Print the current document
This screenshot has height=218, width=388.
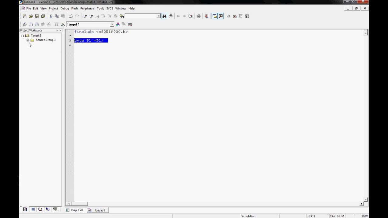[x=199, y=16]
